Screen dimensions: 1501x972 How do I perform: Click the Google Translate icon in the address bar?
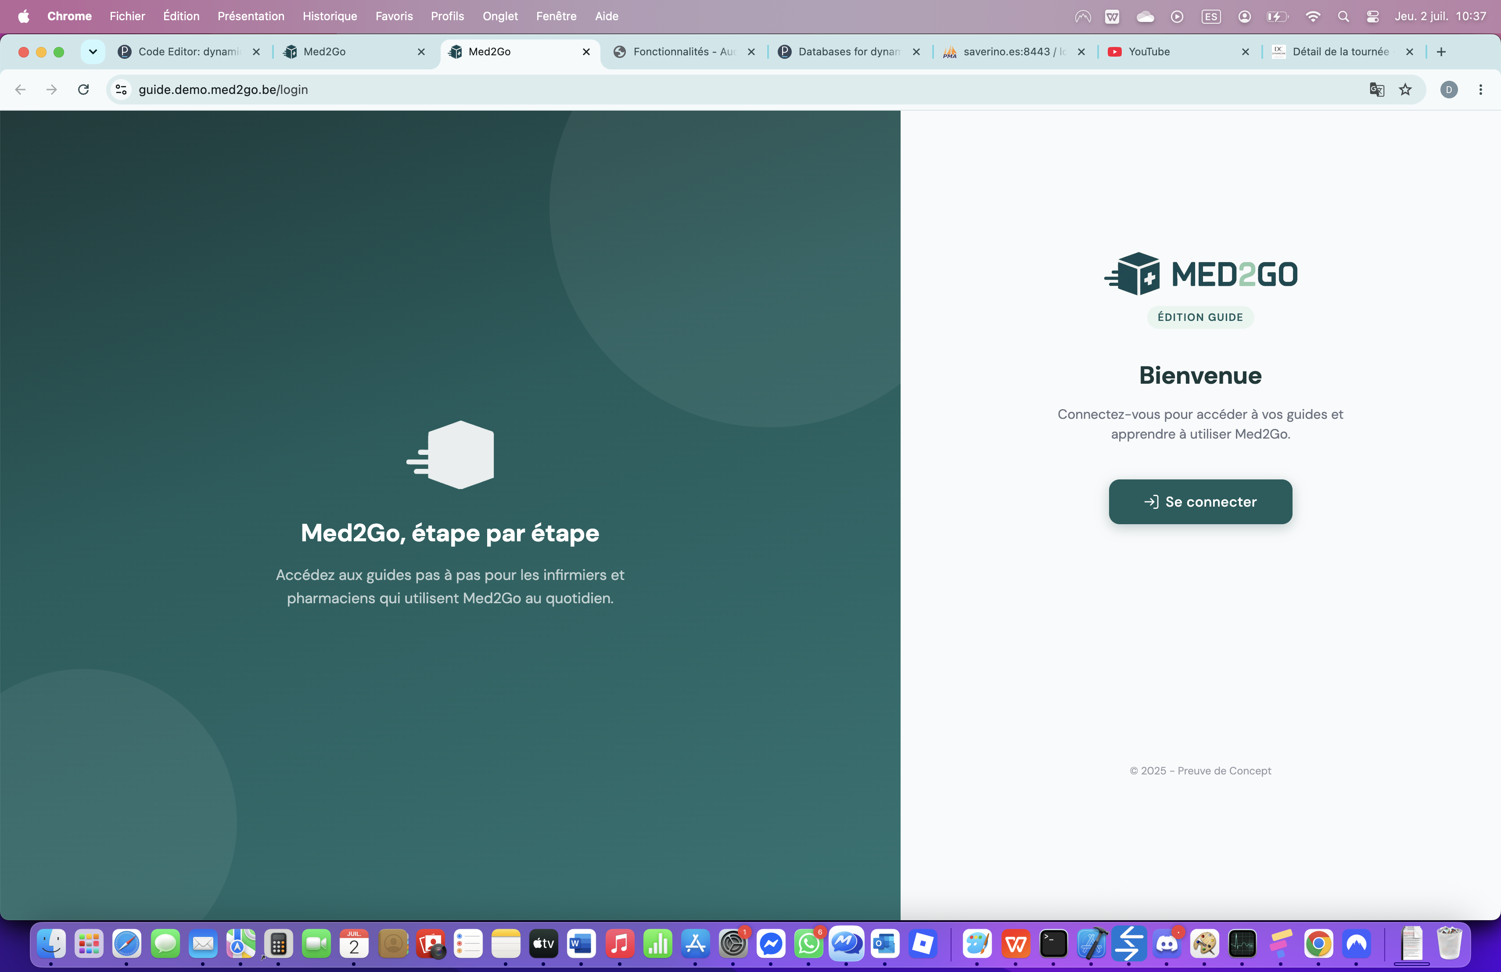click(x=1377, y=90)
